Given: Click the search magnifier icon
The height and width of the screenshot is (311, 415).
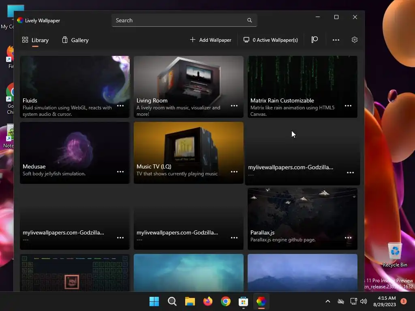Looking at the screenshot, I should 250,20.
